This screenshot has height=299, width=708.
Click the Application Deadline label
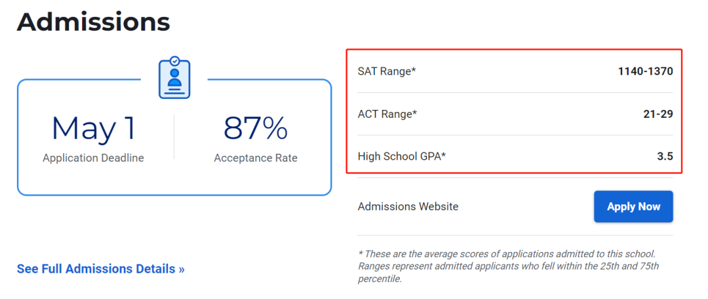click(94, 158)
